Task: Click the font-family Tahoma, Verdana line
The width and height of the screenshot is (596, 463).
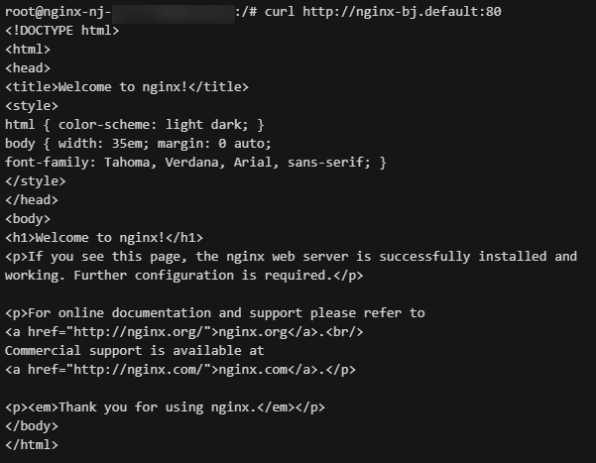Action: (195, 163)
